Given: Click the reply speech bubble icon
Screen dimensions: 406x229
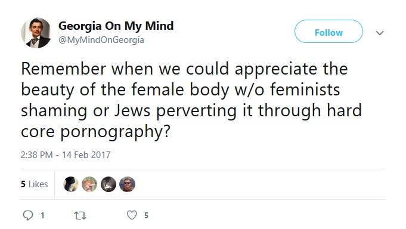Looking at the screenshot, I should coord(28,215).
